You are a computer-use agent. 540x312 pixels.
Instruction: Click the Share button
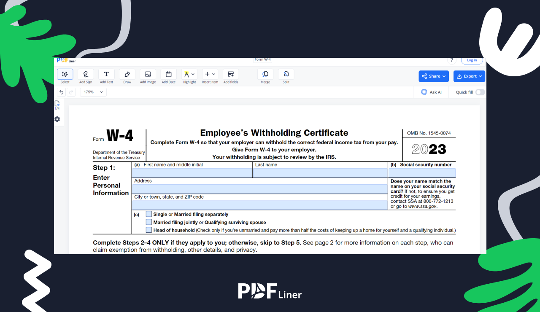pyautogui.click(x=433, y=76)
